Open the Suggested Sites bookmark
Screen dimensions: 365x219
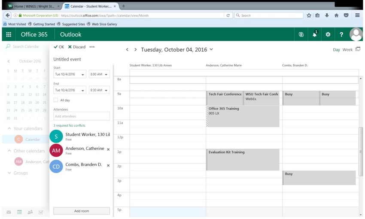point(71,24)
